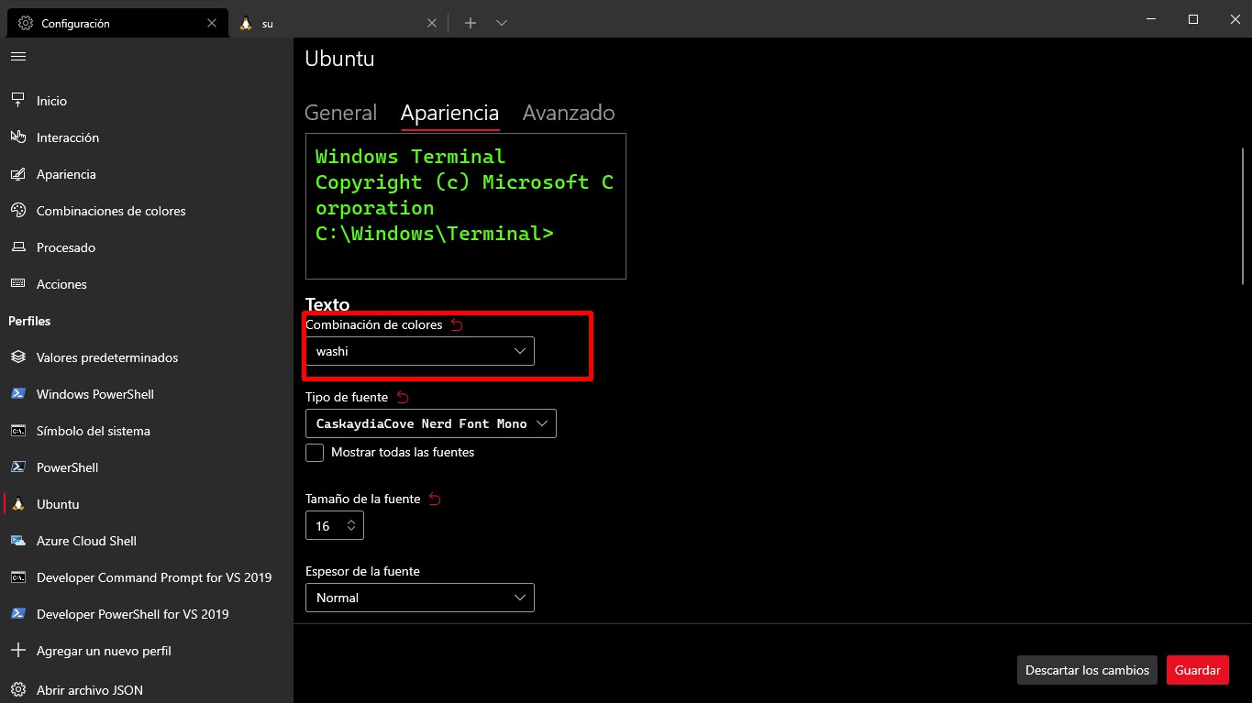
Task: Click the Acciones keyboard icon
Action: (18, 284)
